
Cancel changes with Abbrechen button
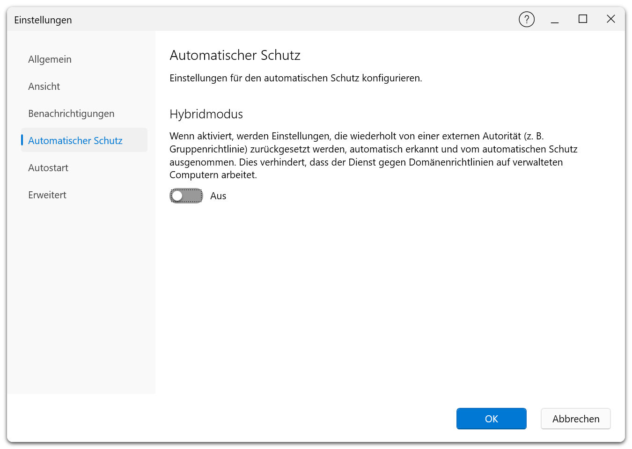(576, 419)
